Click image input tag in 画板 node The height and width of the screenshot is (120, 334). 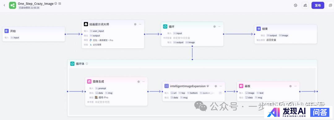pos(250,93)
